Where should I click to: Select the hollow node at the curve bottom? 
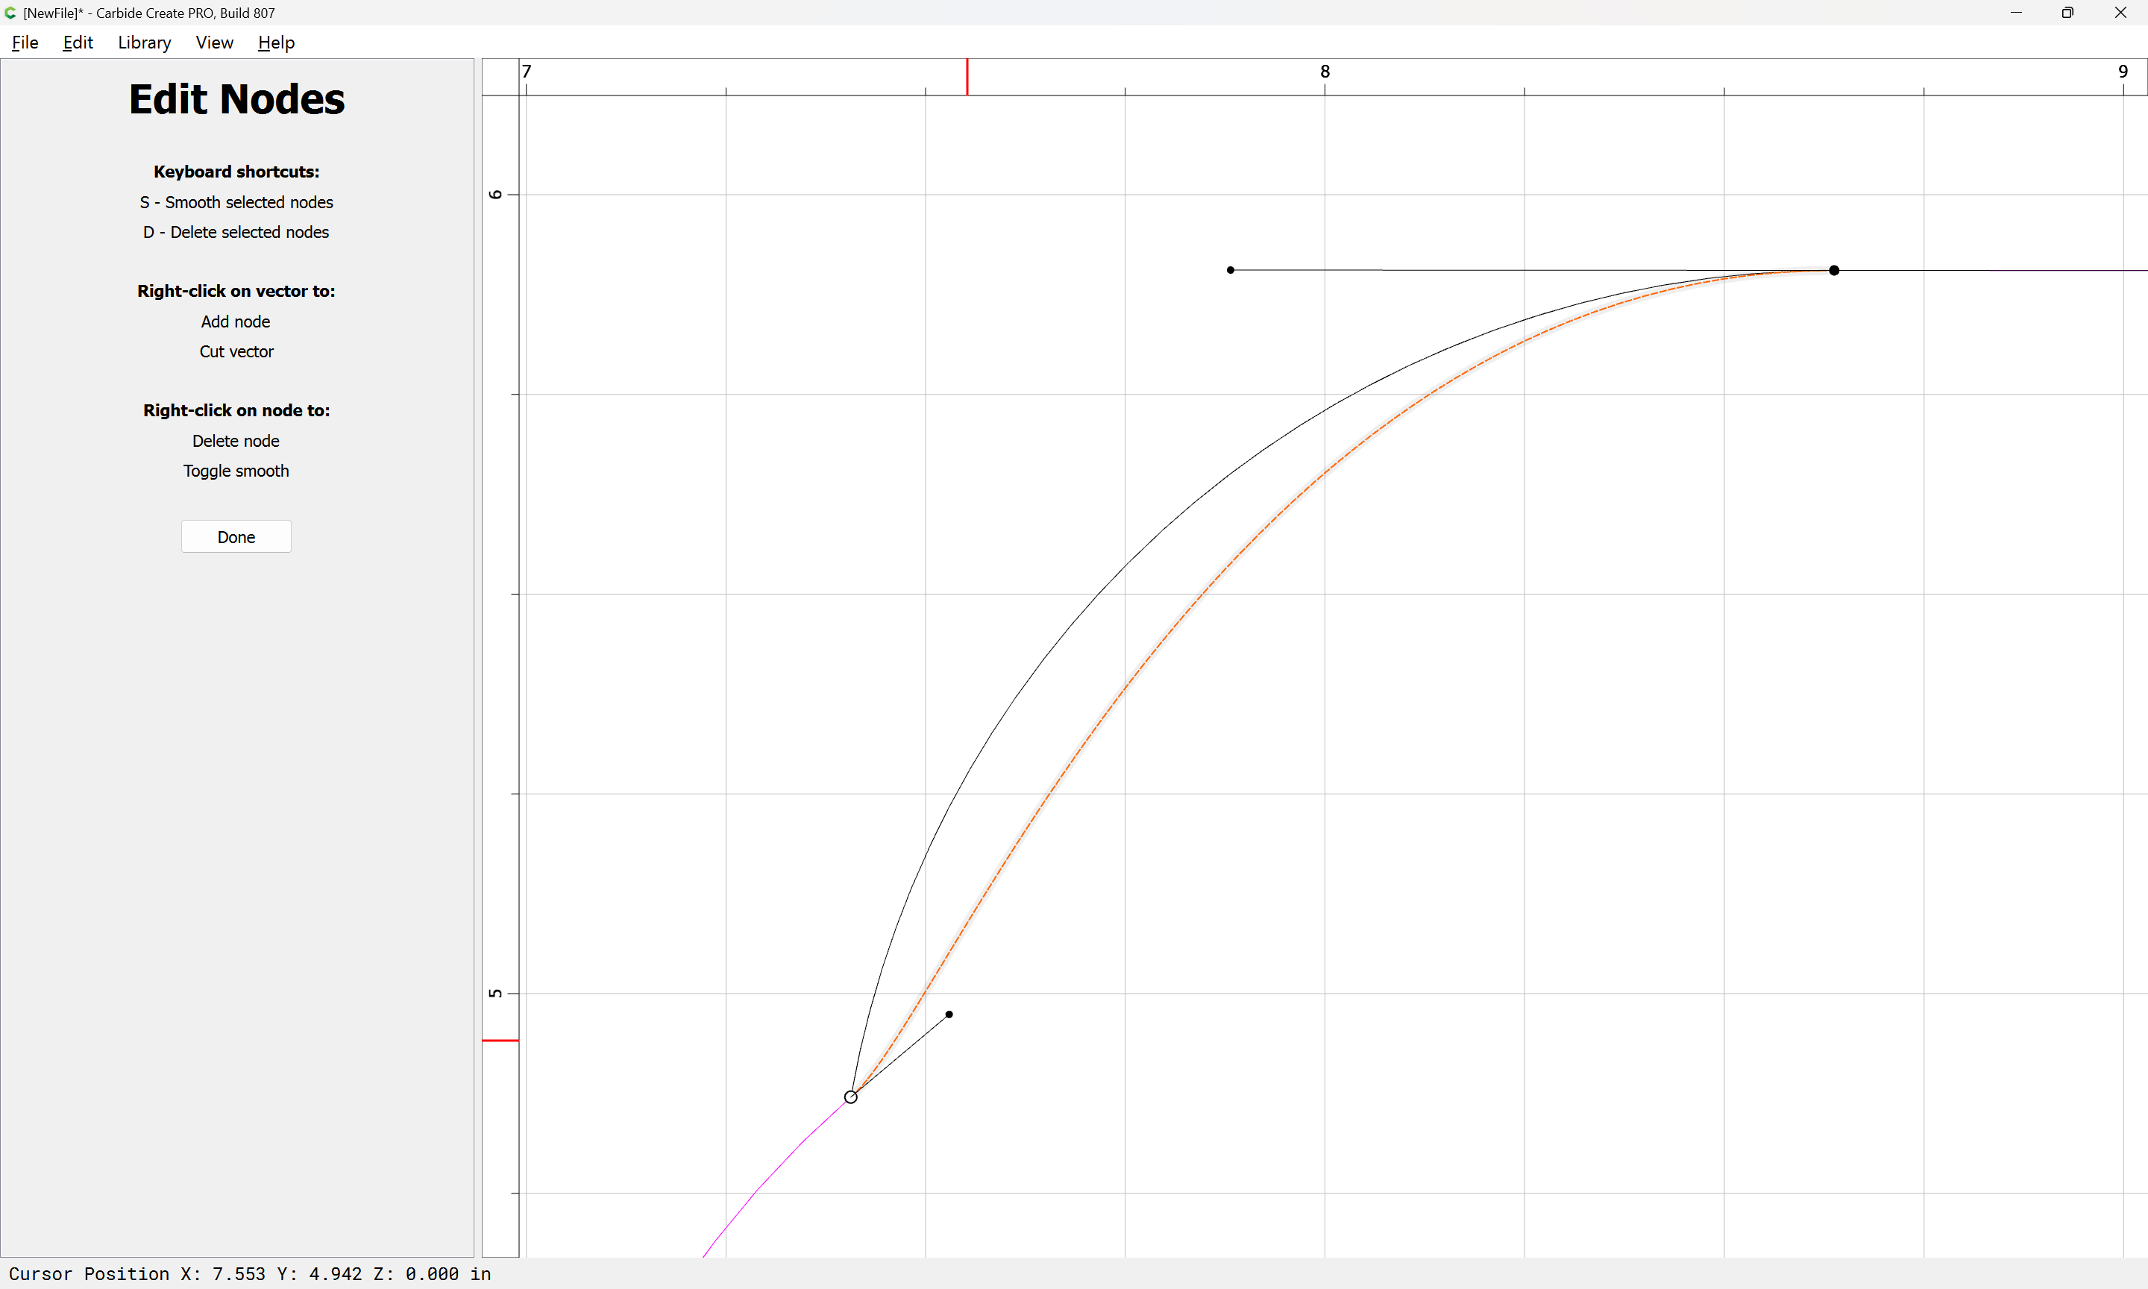pyautogui.click(x=851, y=1097)
